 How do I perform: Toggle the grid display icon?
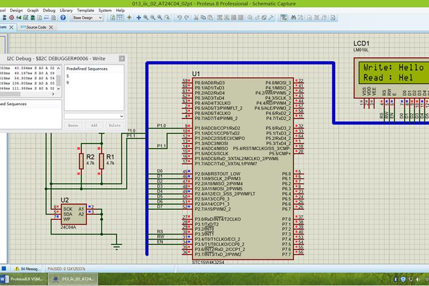[x=120, y=18]
